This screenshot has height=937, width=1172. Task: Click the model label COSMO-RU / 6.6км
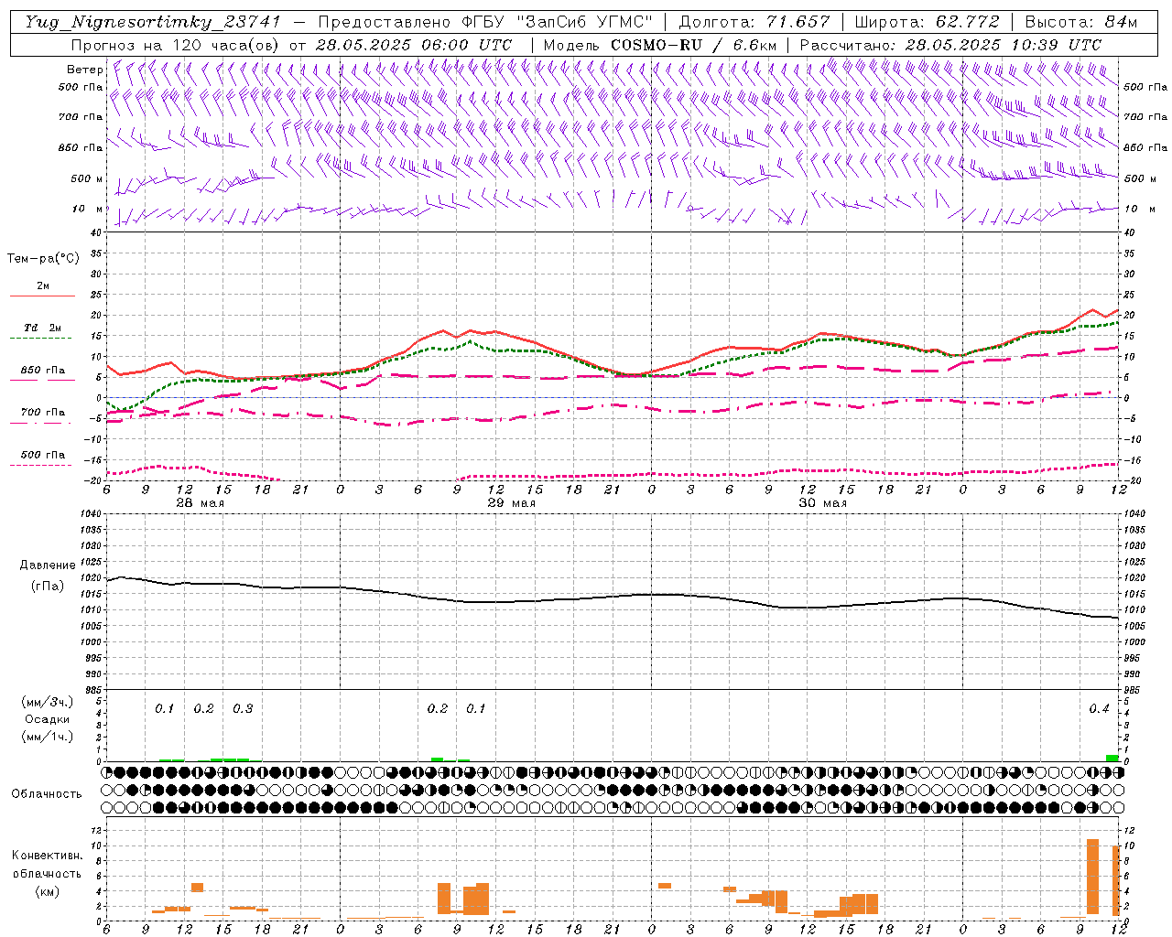point(693,45)
